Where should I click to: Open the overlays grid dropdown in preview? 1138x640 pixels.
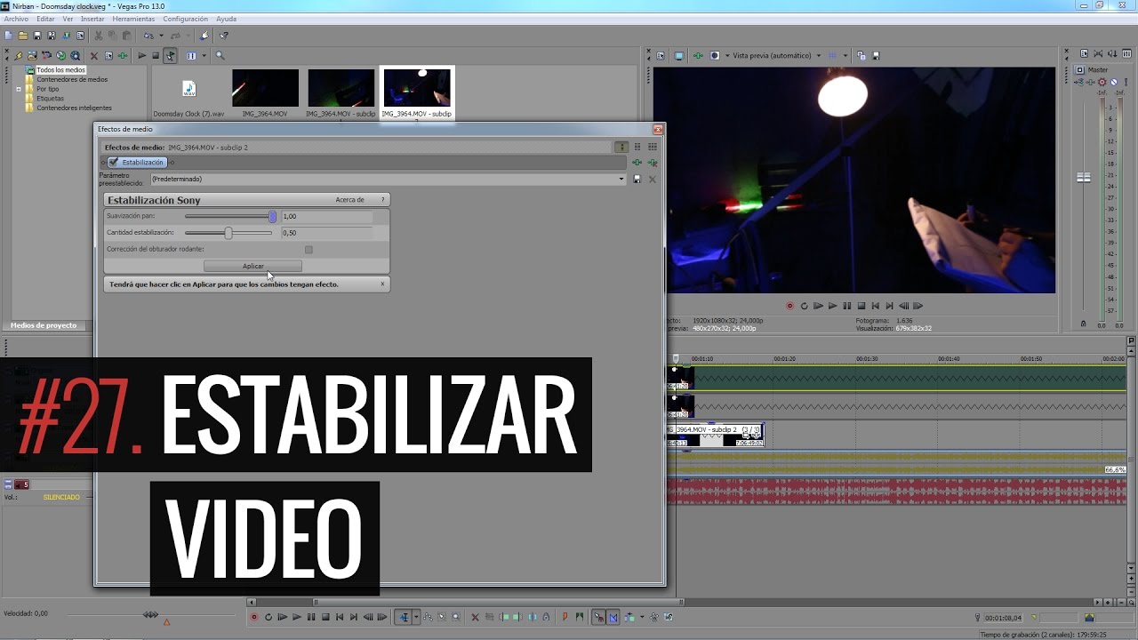(845, 55)
